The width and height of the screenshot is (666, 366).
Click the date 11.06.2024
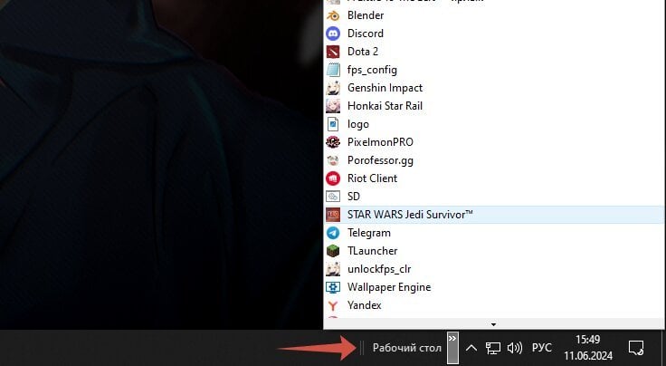coord(588,355)
